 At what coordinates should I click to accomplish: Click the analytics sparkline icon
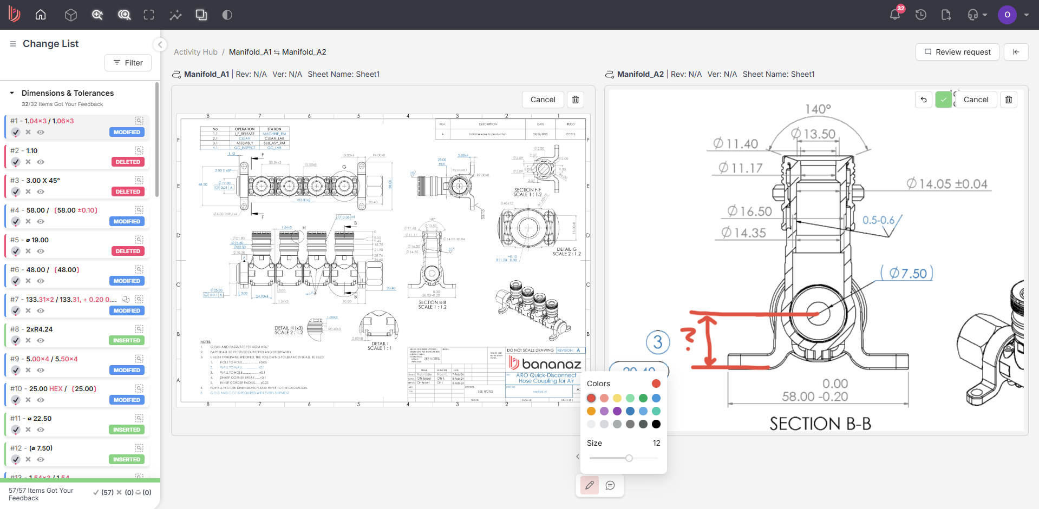(175, 15)
